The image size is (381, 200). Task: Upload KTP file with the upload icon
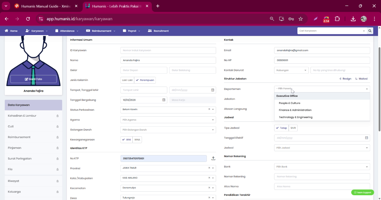pos(213,158)
